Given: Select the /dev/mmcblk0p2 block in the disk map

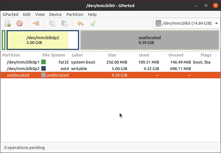Looking at the screenshot, I should 43,40.
